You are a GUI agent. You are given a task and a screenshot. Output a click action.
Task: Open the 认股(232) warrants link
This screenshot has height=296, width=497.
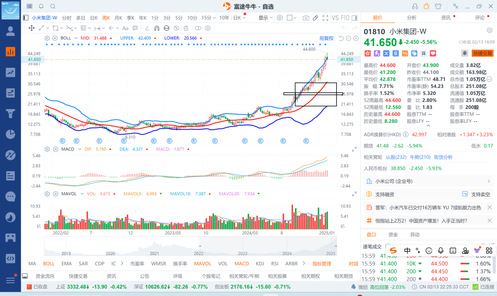[396, 157]
